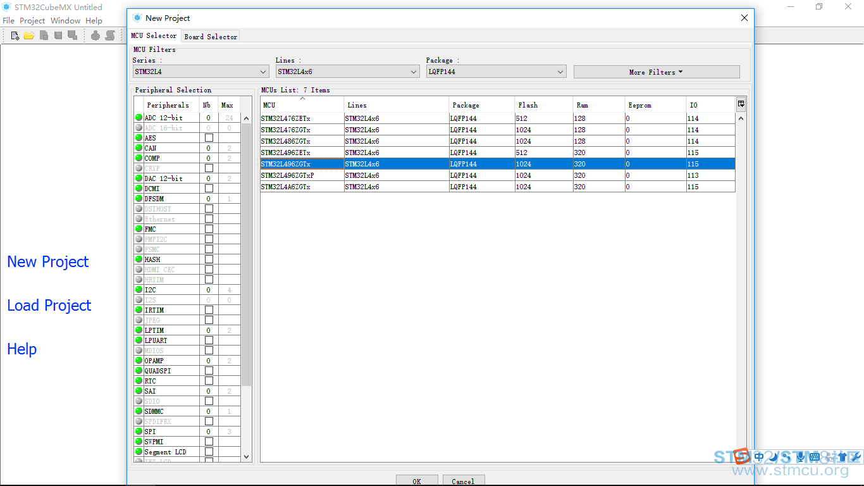Click the Load Project link
This screenshot has width=864, height=486.
click(x=49, y=306)
